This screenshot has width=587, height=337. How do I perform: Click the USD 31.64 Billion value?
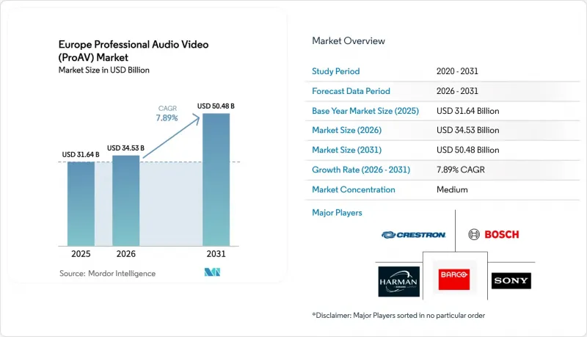pyautogui.click(x=467, y=111)
